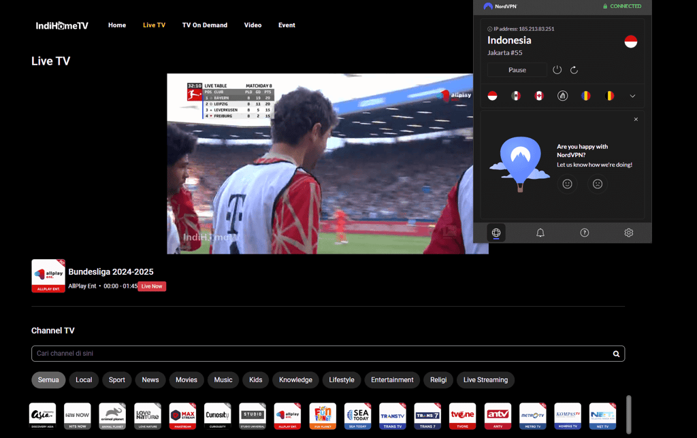Image resolution: width=697 pixels, height=438 pixels.
Task: Open the Discovery Asia channel
Action: click(43, 416)
